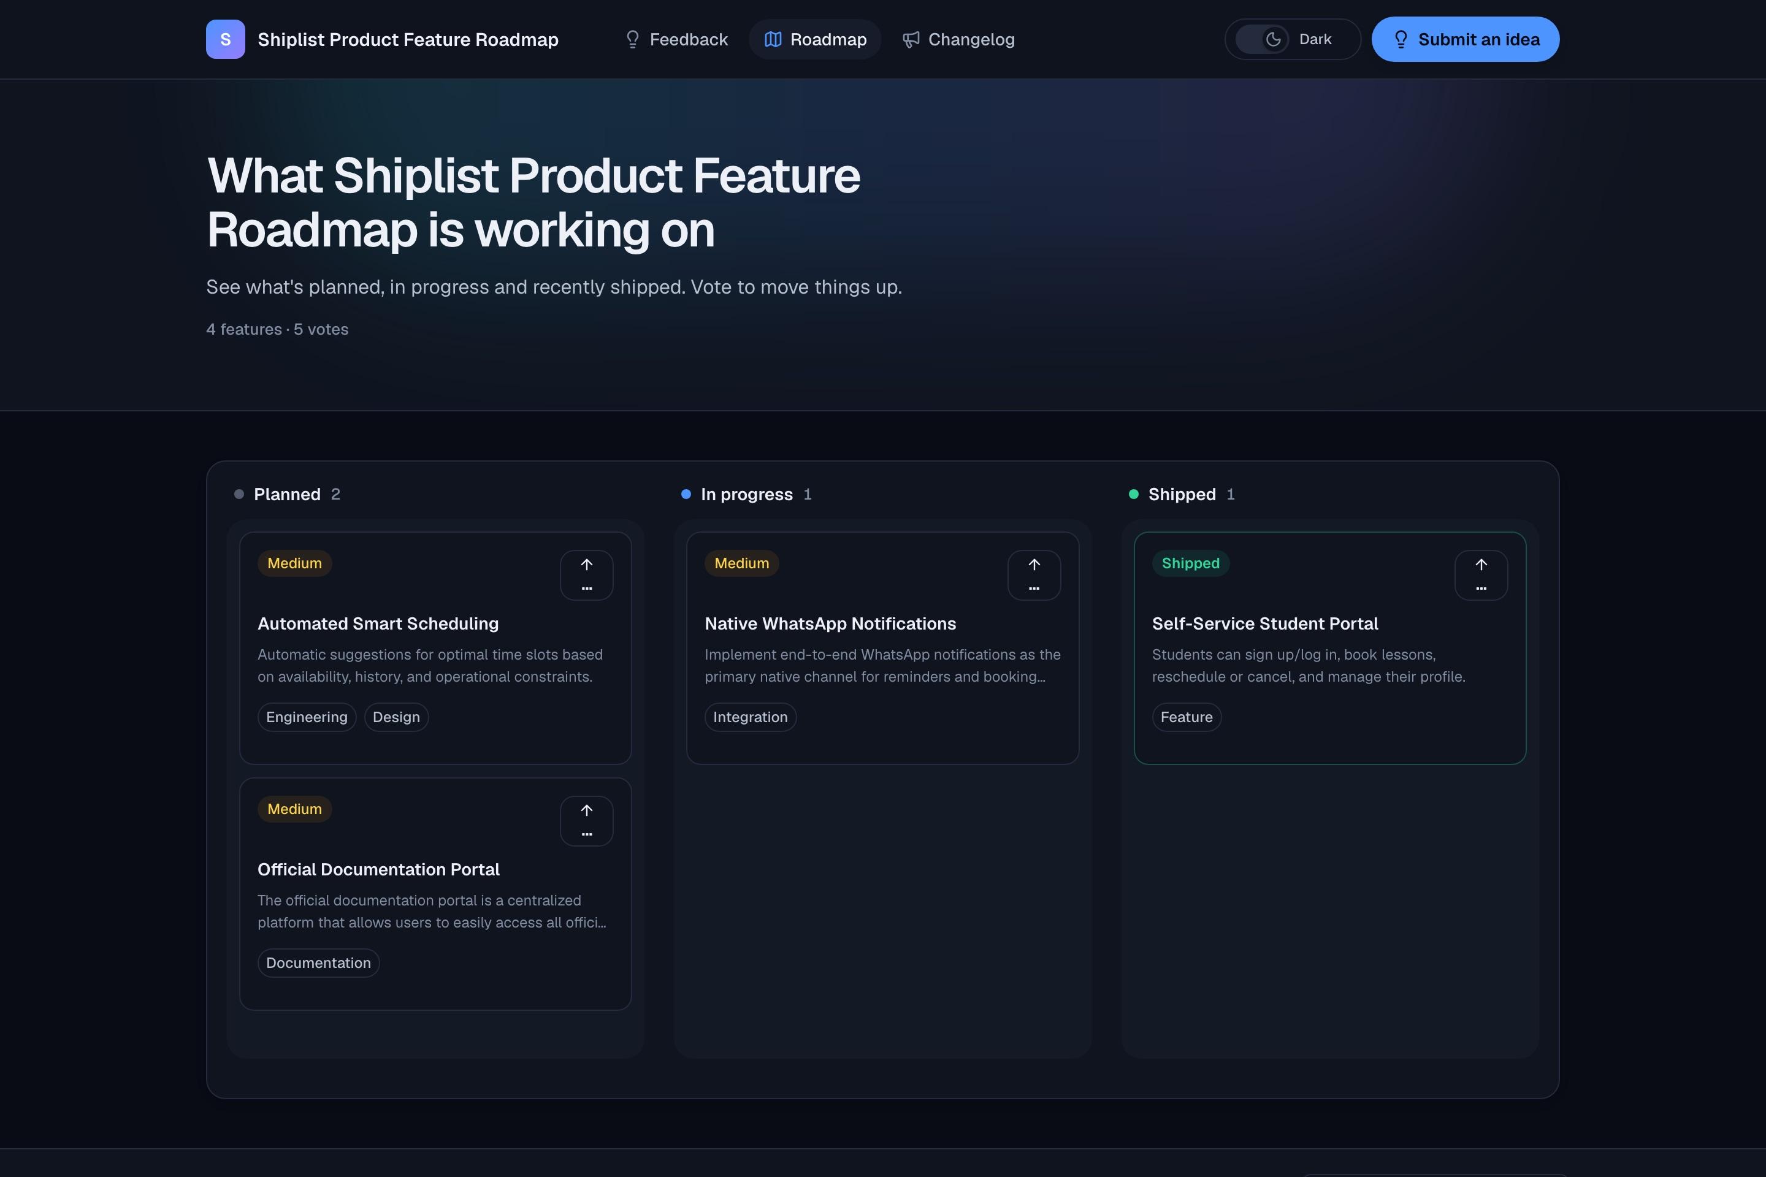The image size is (1766, 1177).
Task: Click Medium badge on Official Documentation Portal
Action: [x=294, y=809]
